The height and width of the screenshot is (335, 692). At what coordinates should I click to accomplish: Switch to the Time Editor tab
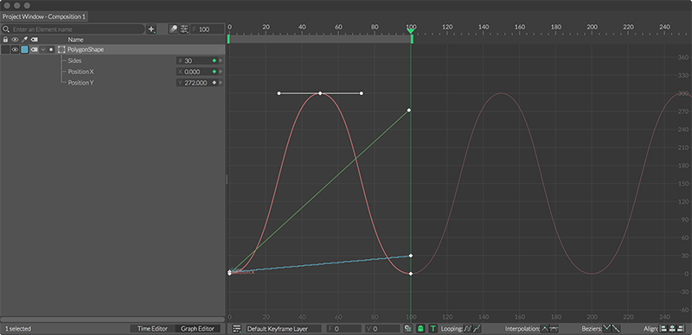(x=152, y=328)
